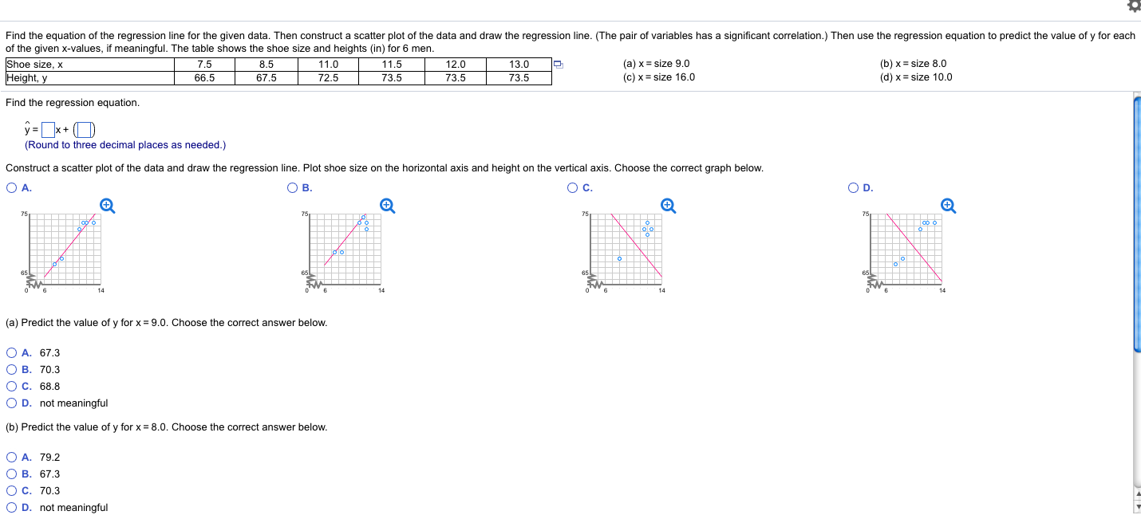The width and height of the screenshot is (1141, 515).
Task: Choose 67.3 for part (a) prediction
Action: 11,352
